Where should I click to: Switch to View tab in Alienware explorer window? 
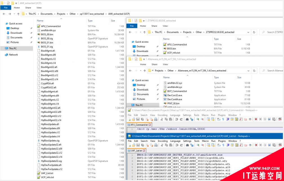click(x=165, y=64)
